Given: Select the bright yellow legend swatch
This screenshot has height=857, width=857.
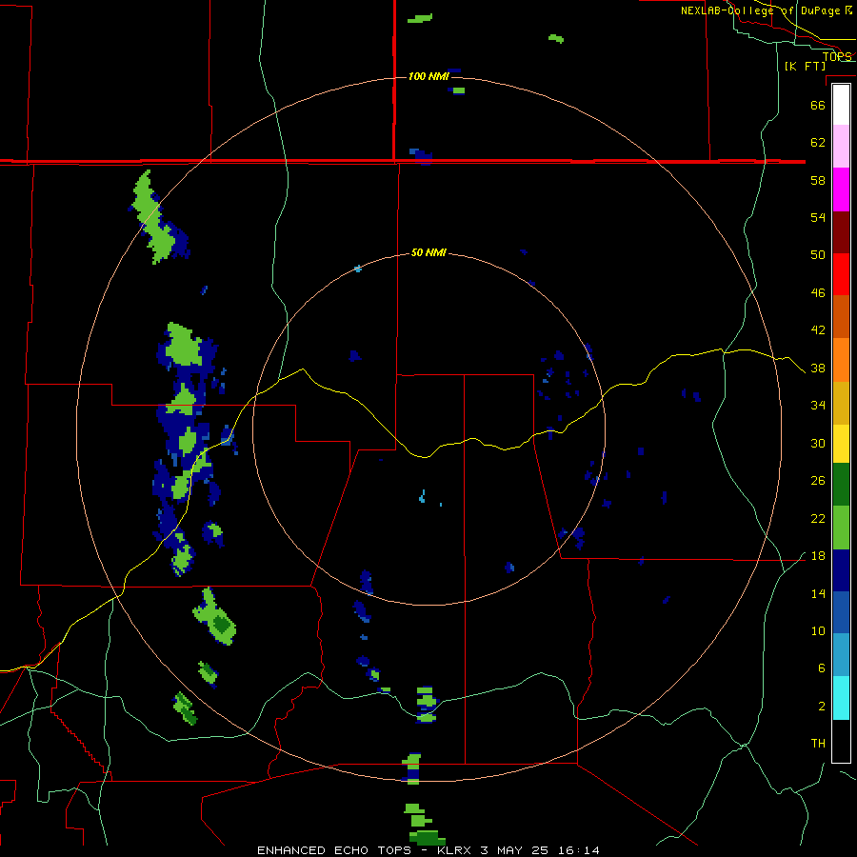Looking at the screenshot, I should coord(841,444).
